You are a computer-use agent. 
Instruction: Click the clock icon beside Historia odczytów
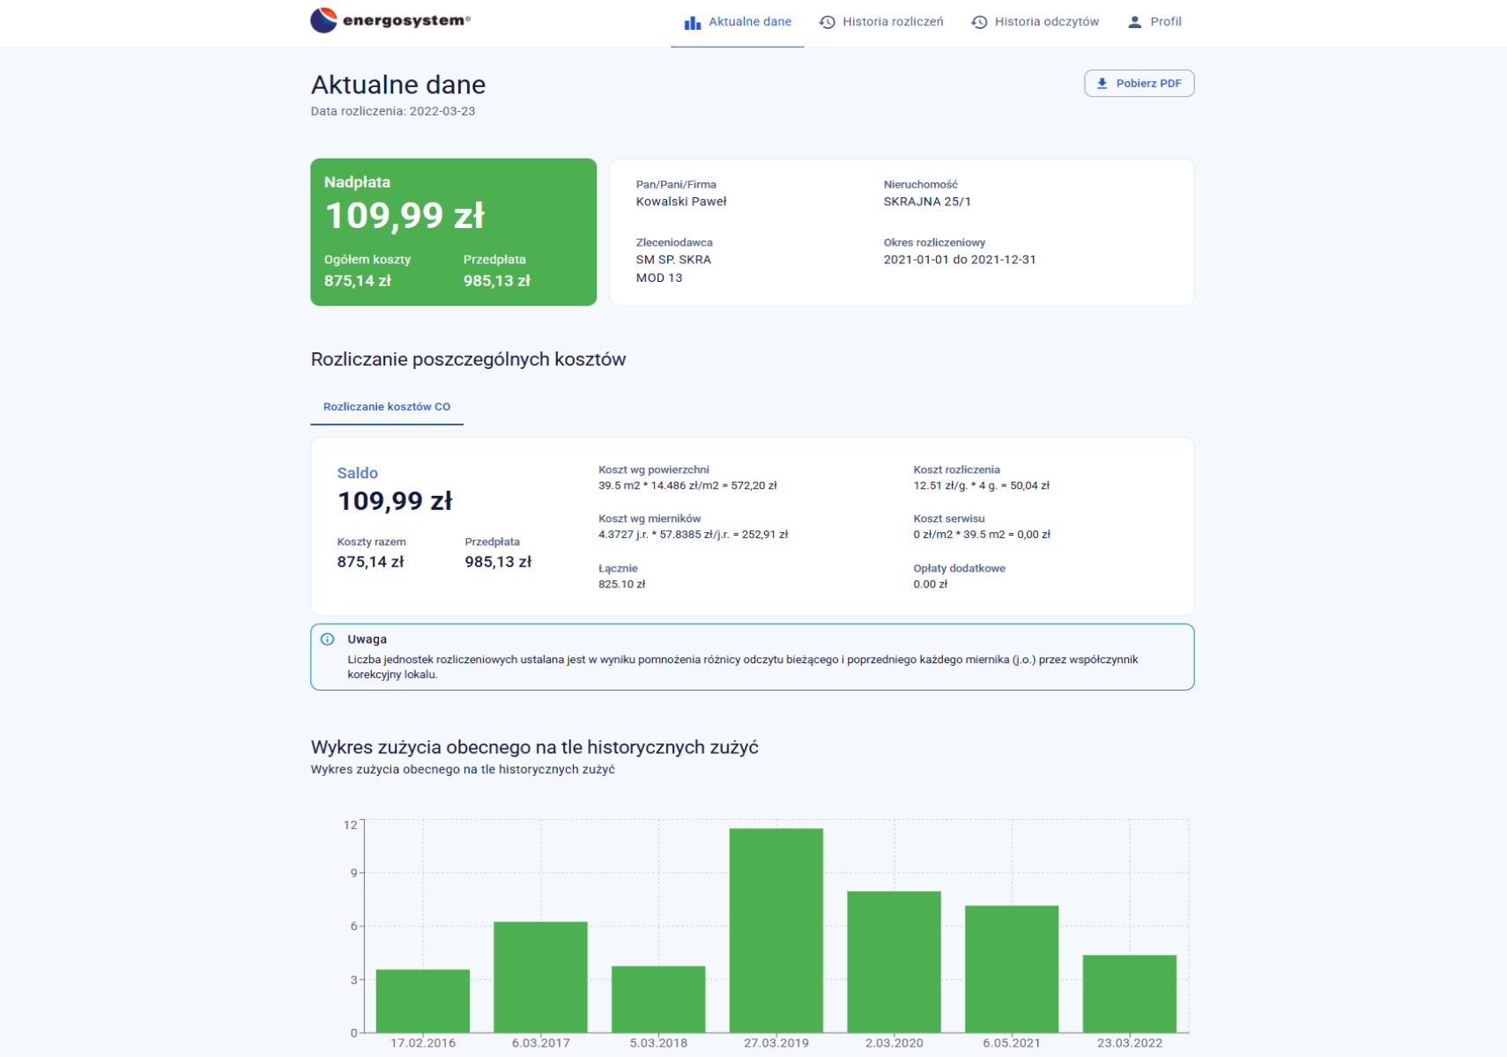pyautogui.click(x=979, y=22)
